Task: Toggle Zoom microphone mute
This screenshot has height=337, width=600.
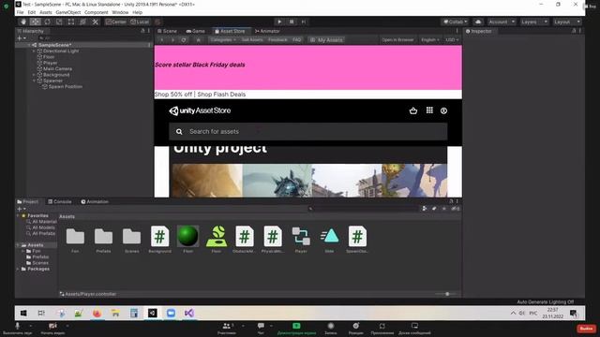Action: click(17, 328)
